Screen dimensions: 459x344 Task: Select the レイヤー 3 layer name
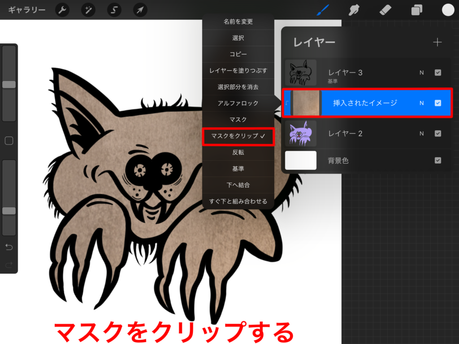click(345, 73)
